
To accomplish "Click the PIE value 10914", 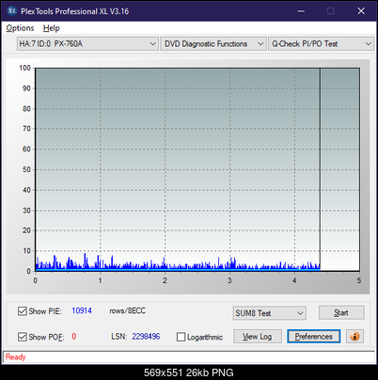I will pyautogui.click(x=82, y=310).
